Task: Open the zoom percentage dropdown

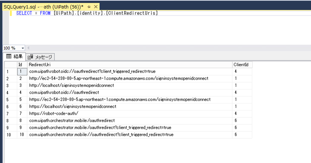Action: pyautogui.click(x=22, y=48)
